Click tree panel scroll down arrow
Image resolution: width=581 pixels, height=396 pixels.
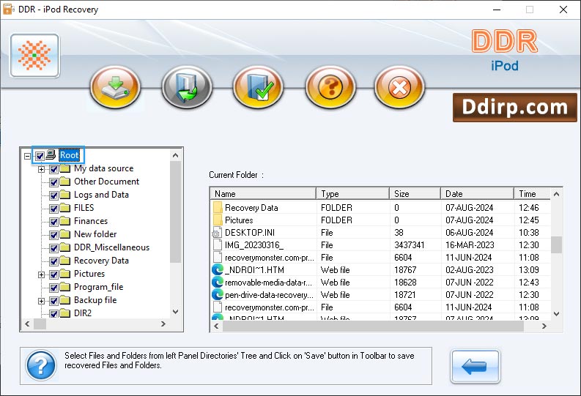pyautogui.click(x=176, y=312)
